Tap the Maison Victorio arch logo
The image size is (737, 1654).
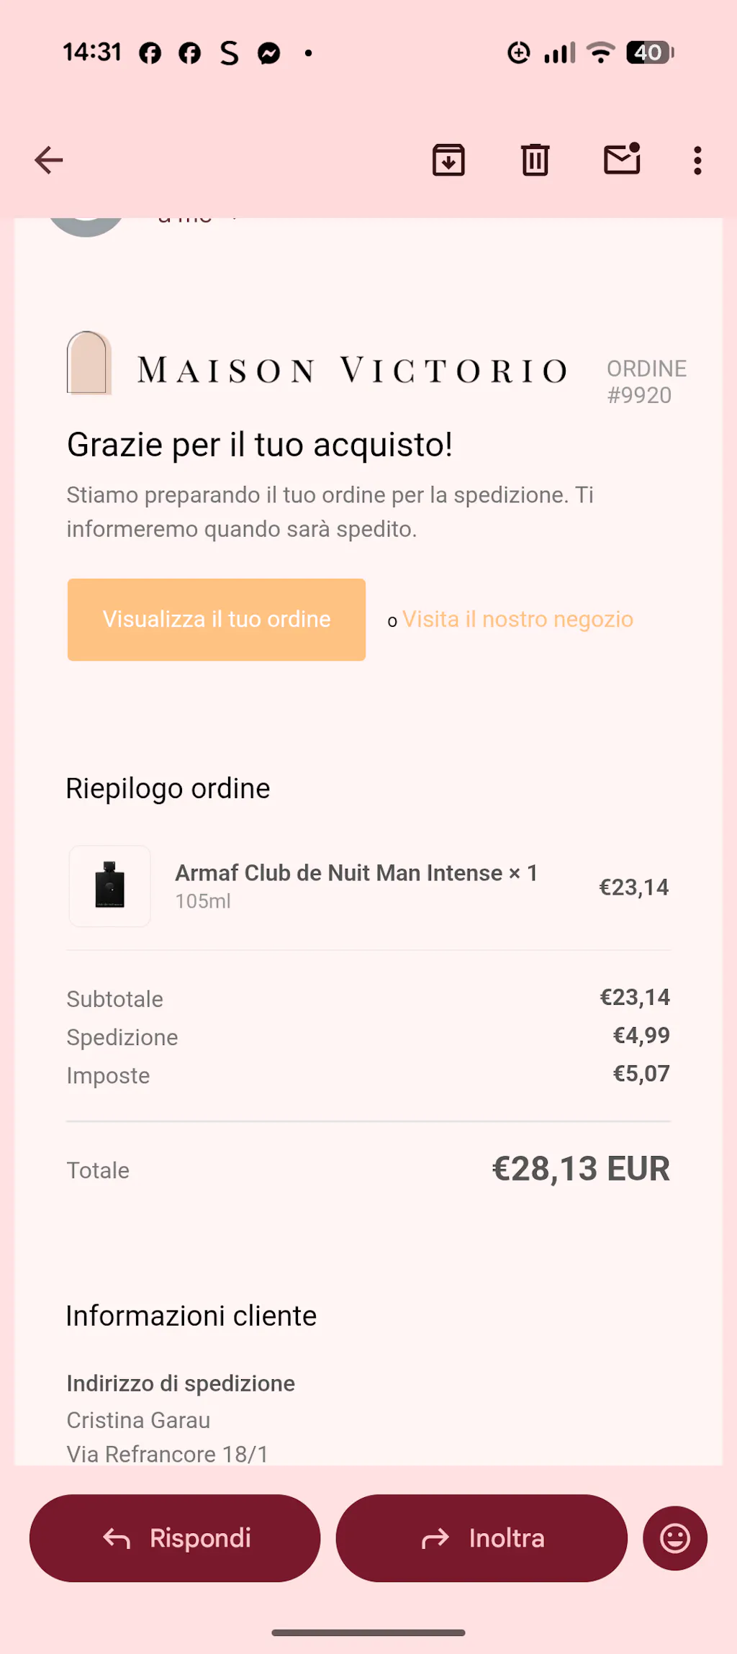point(89,363)
